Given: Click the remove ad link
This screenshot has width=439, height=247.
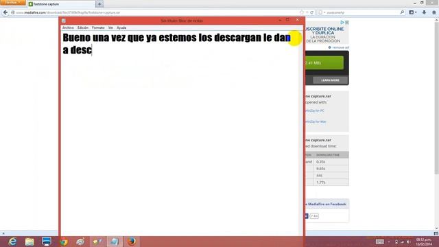Looking at the screenshot, I should click(x=340, y=47).
